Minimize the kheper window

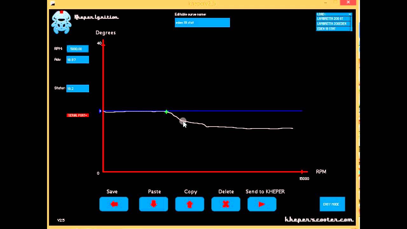point(326,3)
